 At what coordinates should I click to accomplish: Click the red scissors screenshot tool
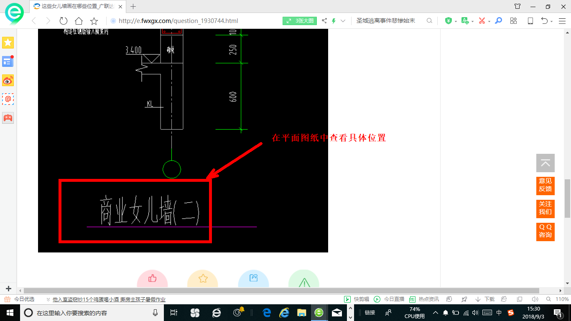(x=482, y=21)
